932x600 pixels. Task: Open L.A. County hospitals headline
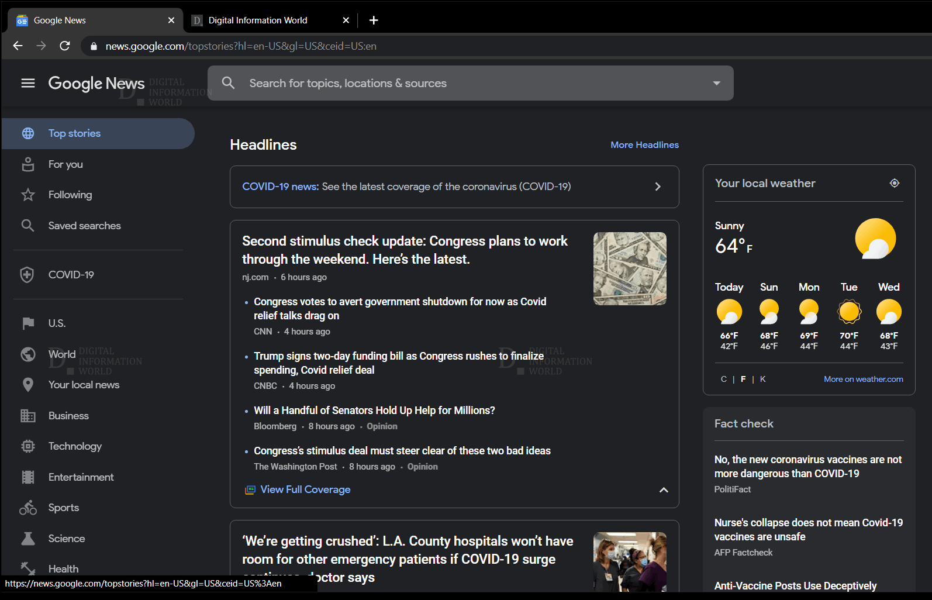(408, 559)
